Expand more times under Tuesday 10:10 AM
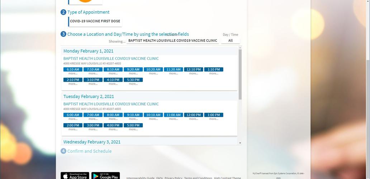Viewport: 370px width, 179px height. tap(153, 119)
